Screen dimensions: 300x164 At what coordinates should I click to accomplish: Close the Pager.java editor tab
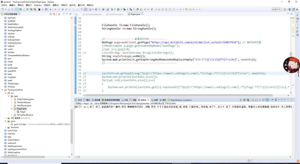coord(142,14)
